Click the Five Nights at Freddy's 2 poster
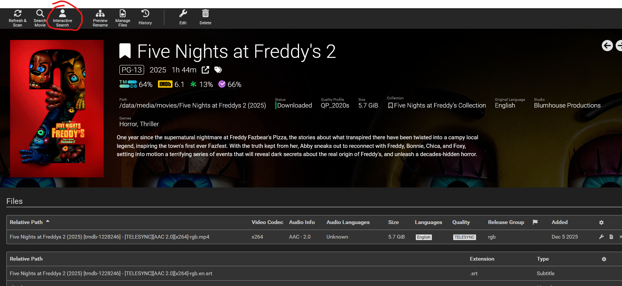 pyautogui.click(x=57, y=109)
